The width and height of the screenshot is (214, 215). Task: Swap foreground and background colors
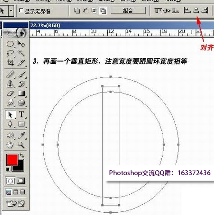[22, 155]
